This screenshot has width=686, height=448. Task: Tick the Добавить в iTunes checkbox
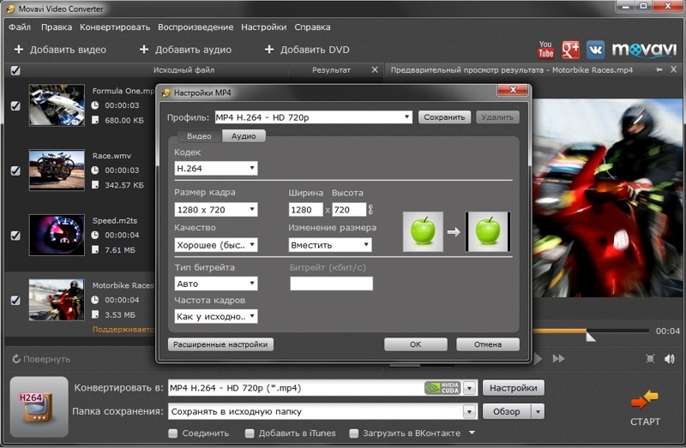[x=250, y=433]
